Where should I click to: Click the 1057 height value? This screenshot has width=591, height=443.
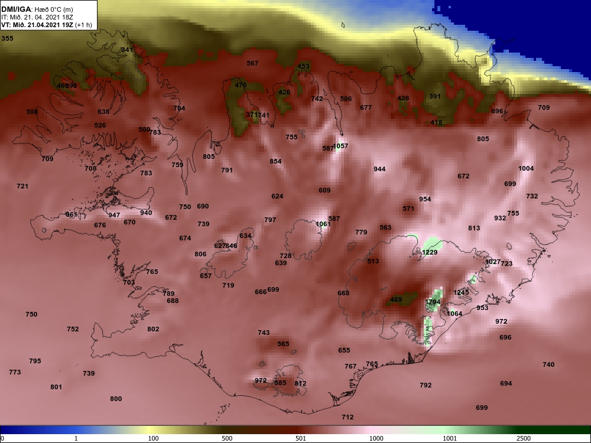coord(341,146)
